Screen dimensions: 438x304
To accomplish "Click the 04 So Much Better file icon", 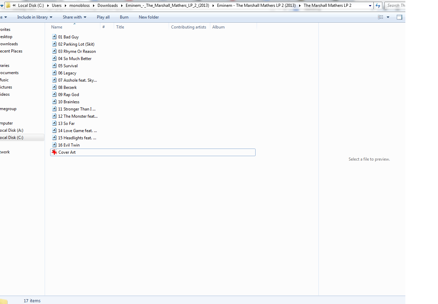I will click(54, 58).
